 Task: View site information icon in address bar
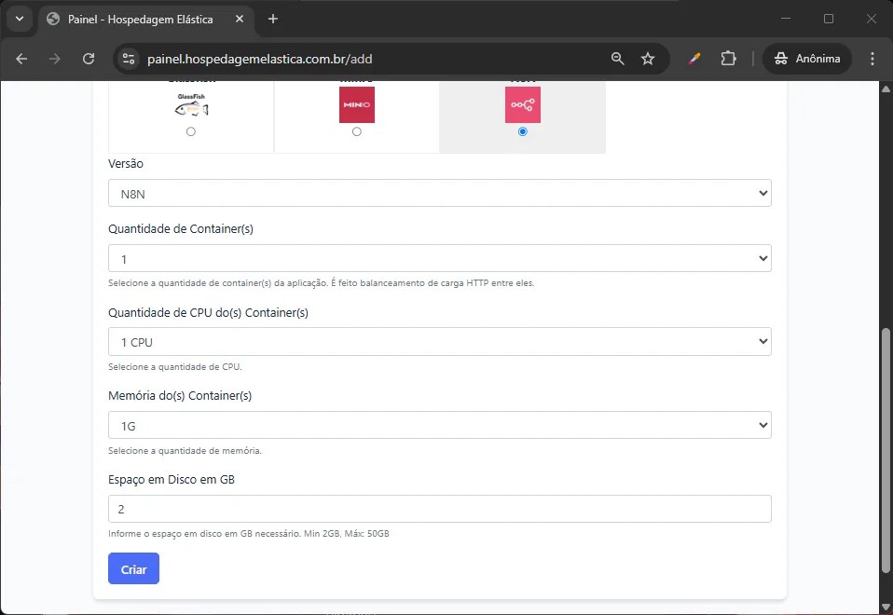click(x=129, y=59)
